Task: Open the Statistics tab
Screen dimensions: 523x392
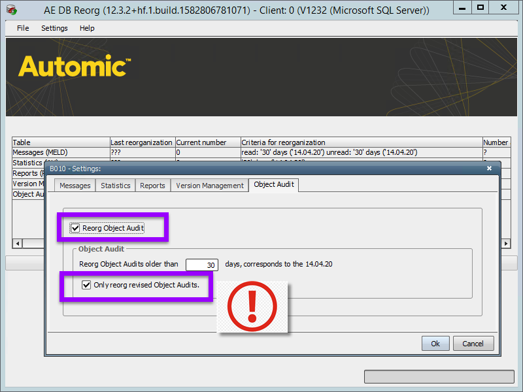Action: 115,185
